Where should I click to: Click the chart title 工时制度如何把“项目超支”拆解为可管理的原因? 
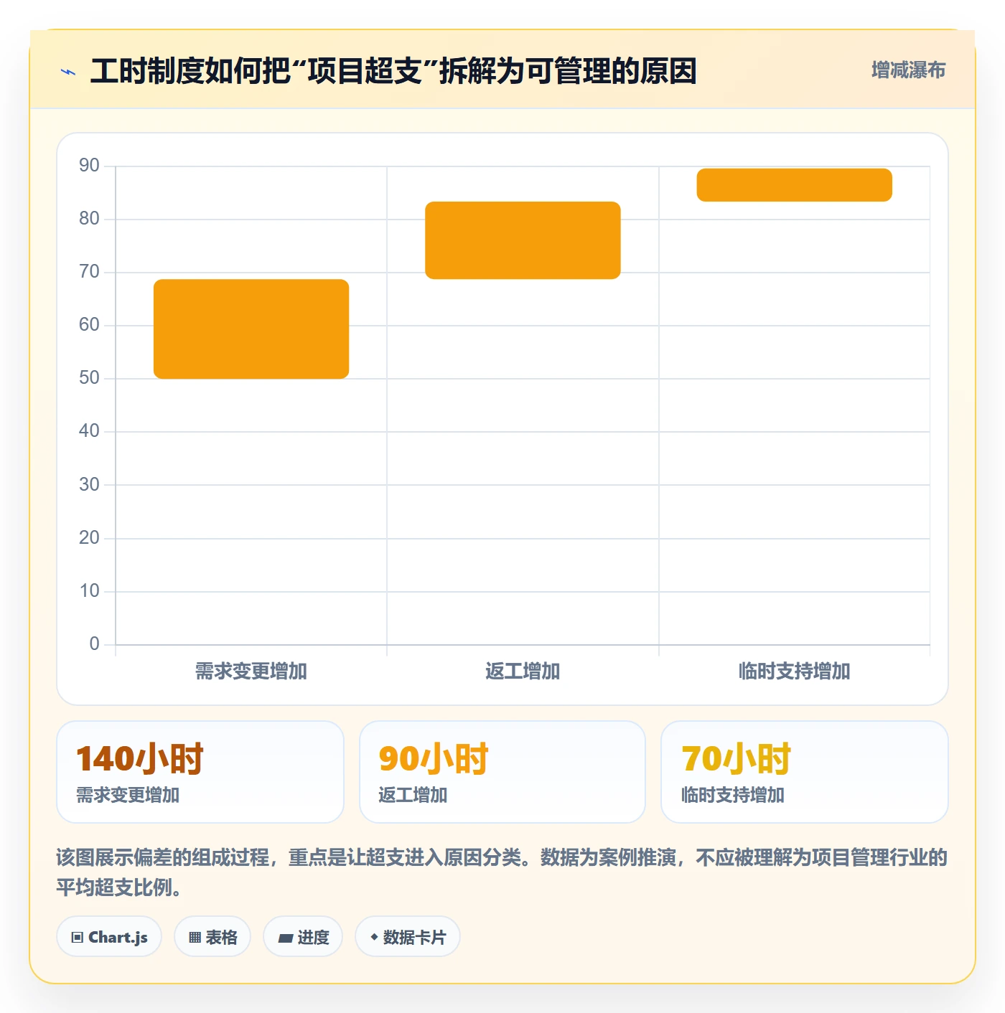393,71
